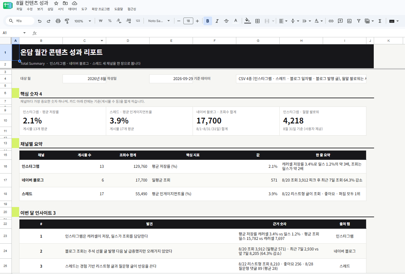Select column D header

coord(128,41)
